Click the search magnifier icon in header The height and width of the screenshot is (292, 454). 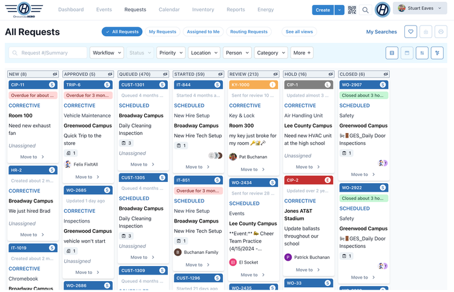click(366, 10)
